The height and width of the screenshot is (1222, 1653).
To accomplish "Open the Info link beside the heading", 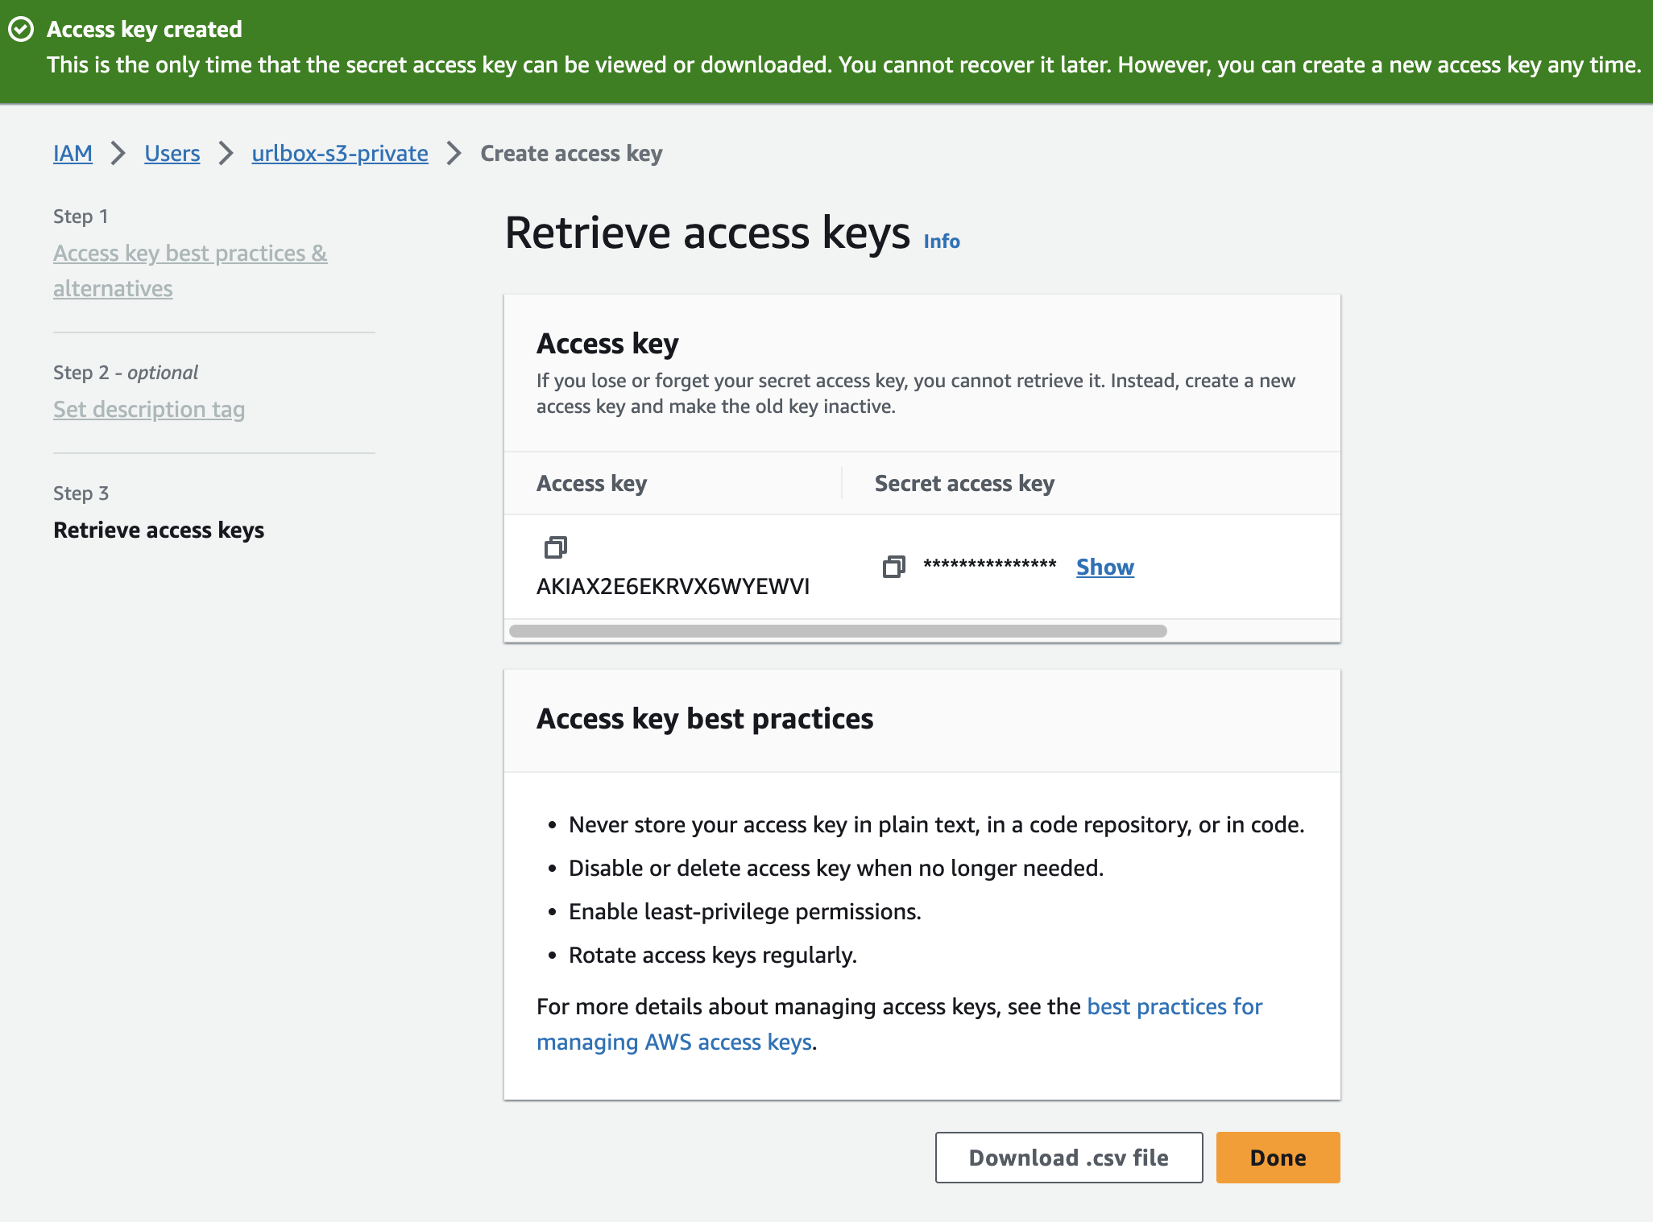I will coord(941,242).
